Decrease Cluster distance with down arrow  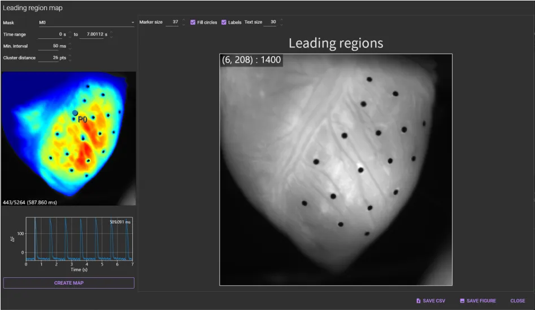click(x=70, y=60)
